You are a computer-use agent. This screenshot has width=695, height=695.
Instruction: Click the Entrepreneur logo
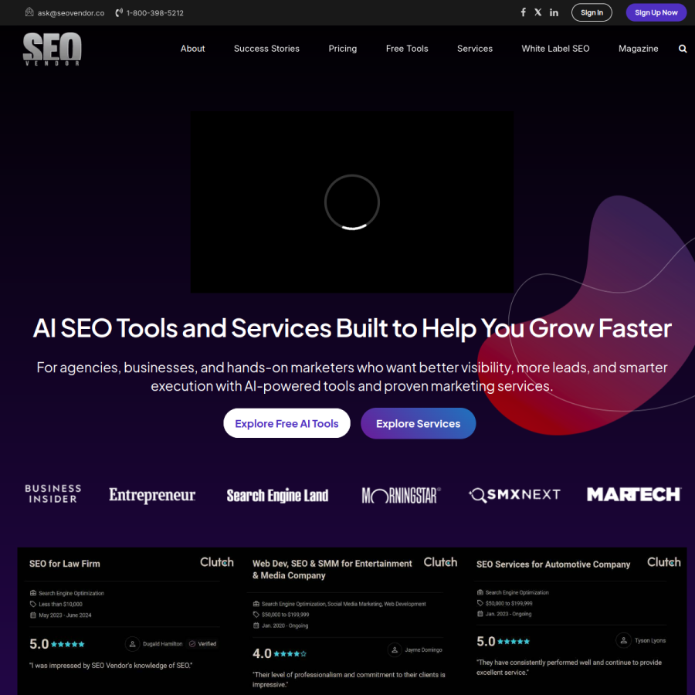152,495
